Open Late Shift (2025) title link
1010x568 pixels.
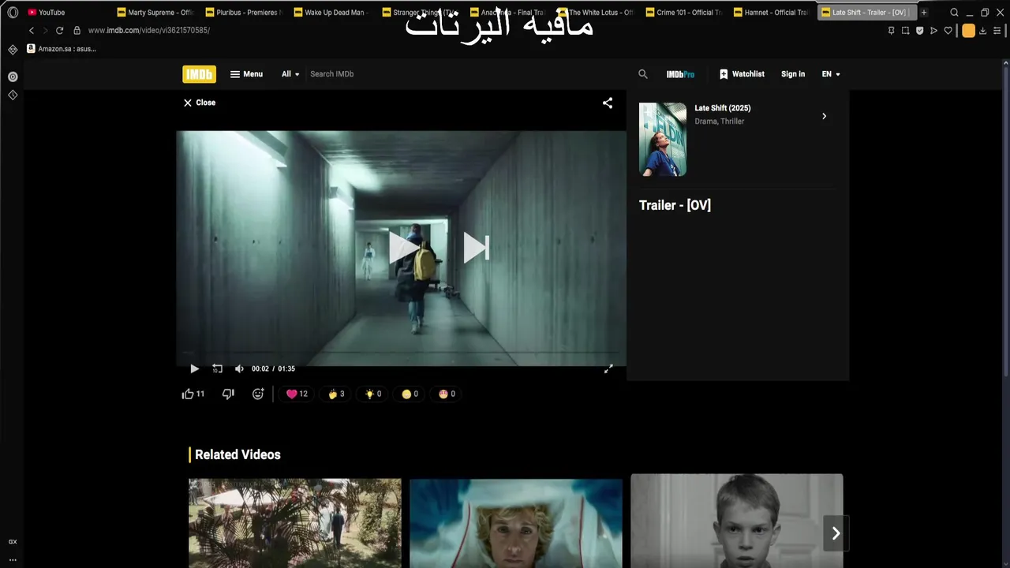coord(722,108)
